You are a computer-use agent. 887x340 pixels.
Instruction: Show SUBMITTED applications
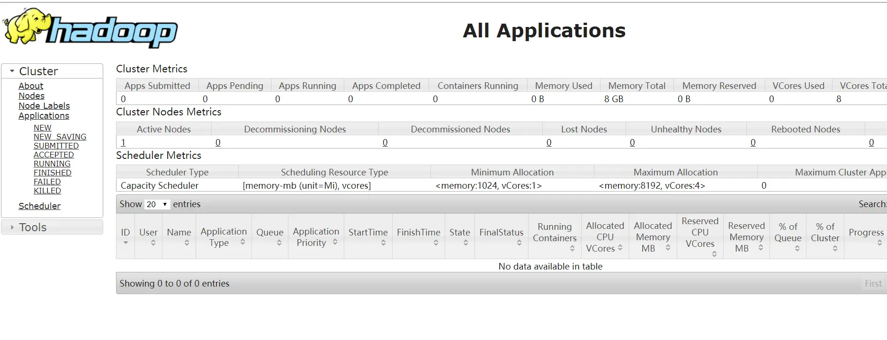[x=56, y=146]
